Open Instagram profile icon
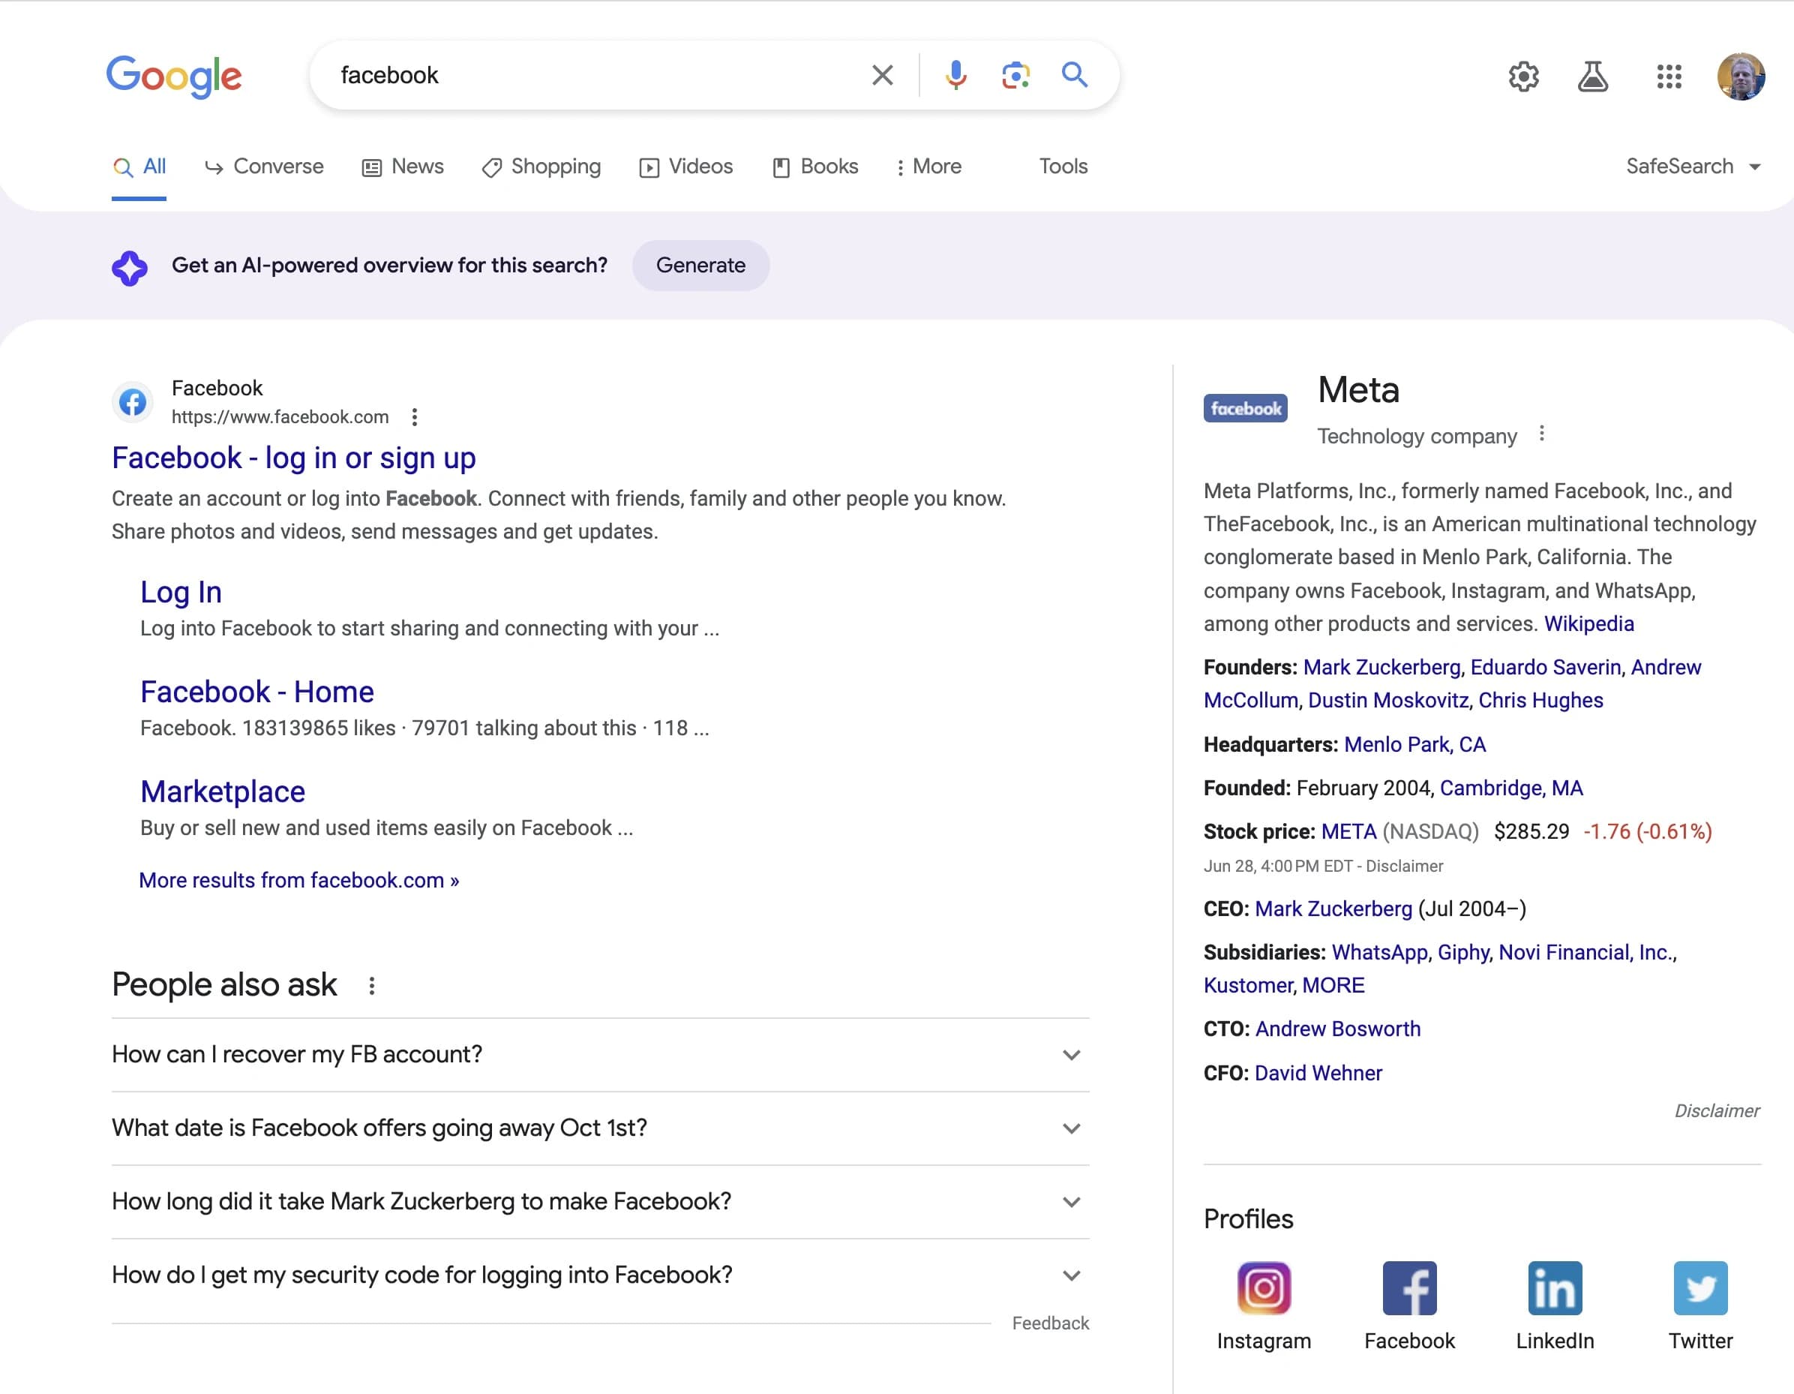This screenshot has width=1794, height=1394. 1263,1288
